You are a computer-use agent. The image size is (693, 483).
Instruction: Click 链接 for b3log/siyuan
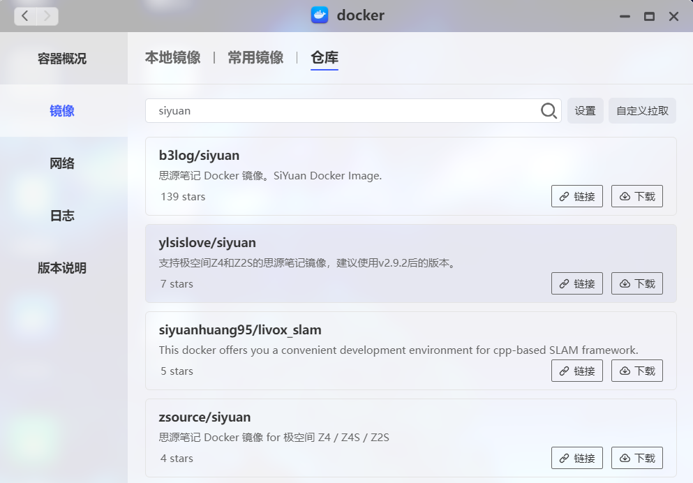click(x=576, y=196)
